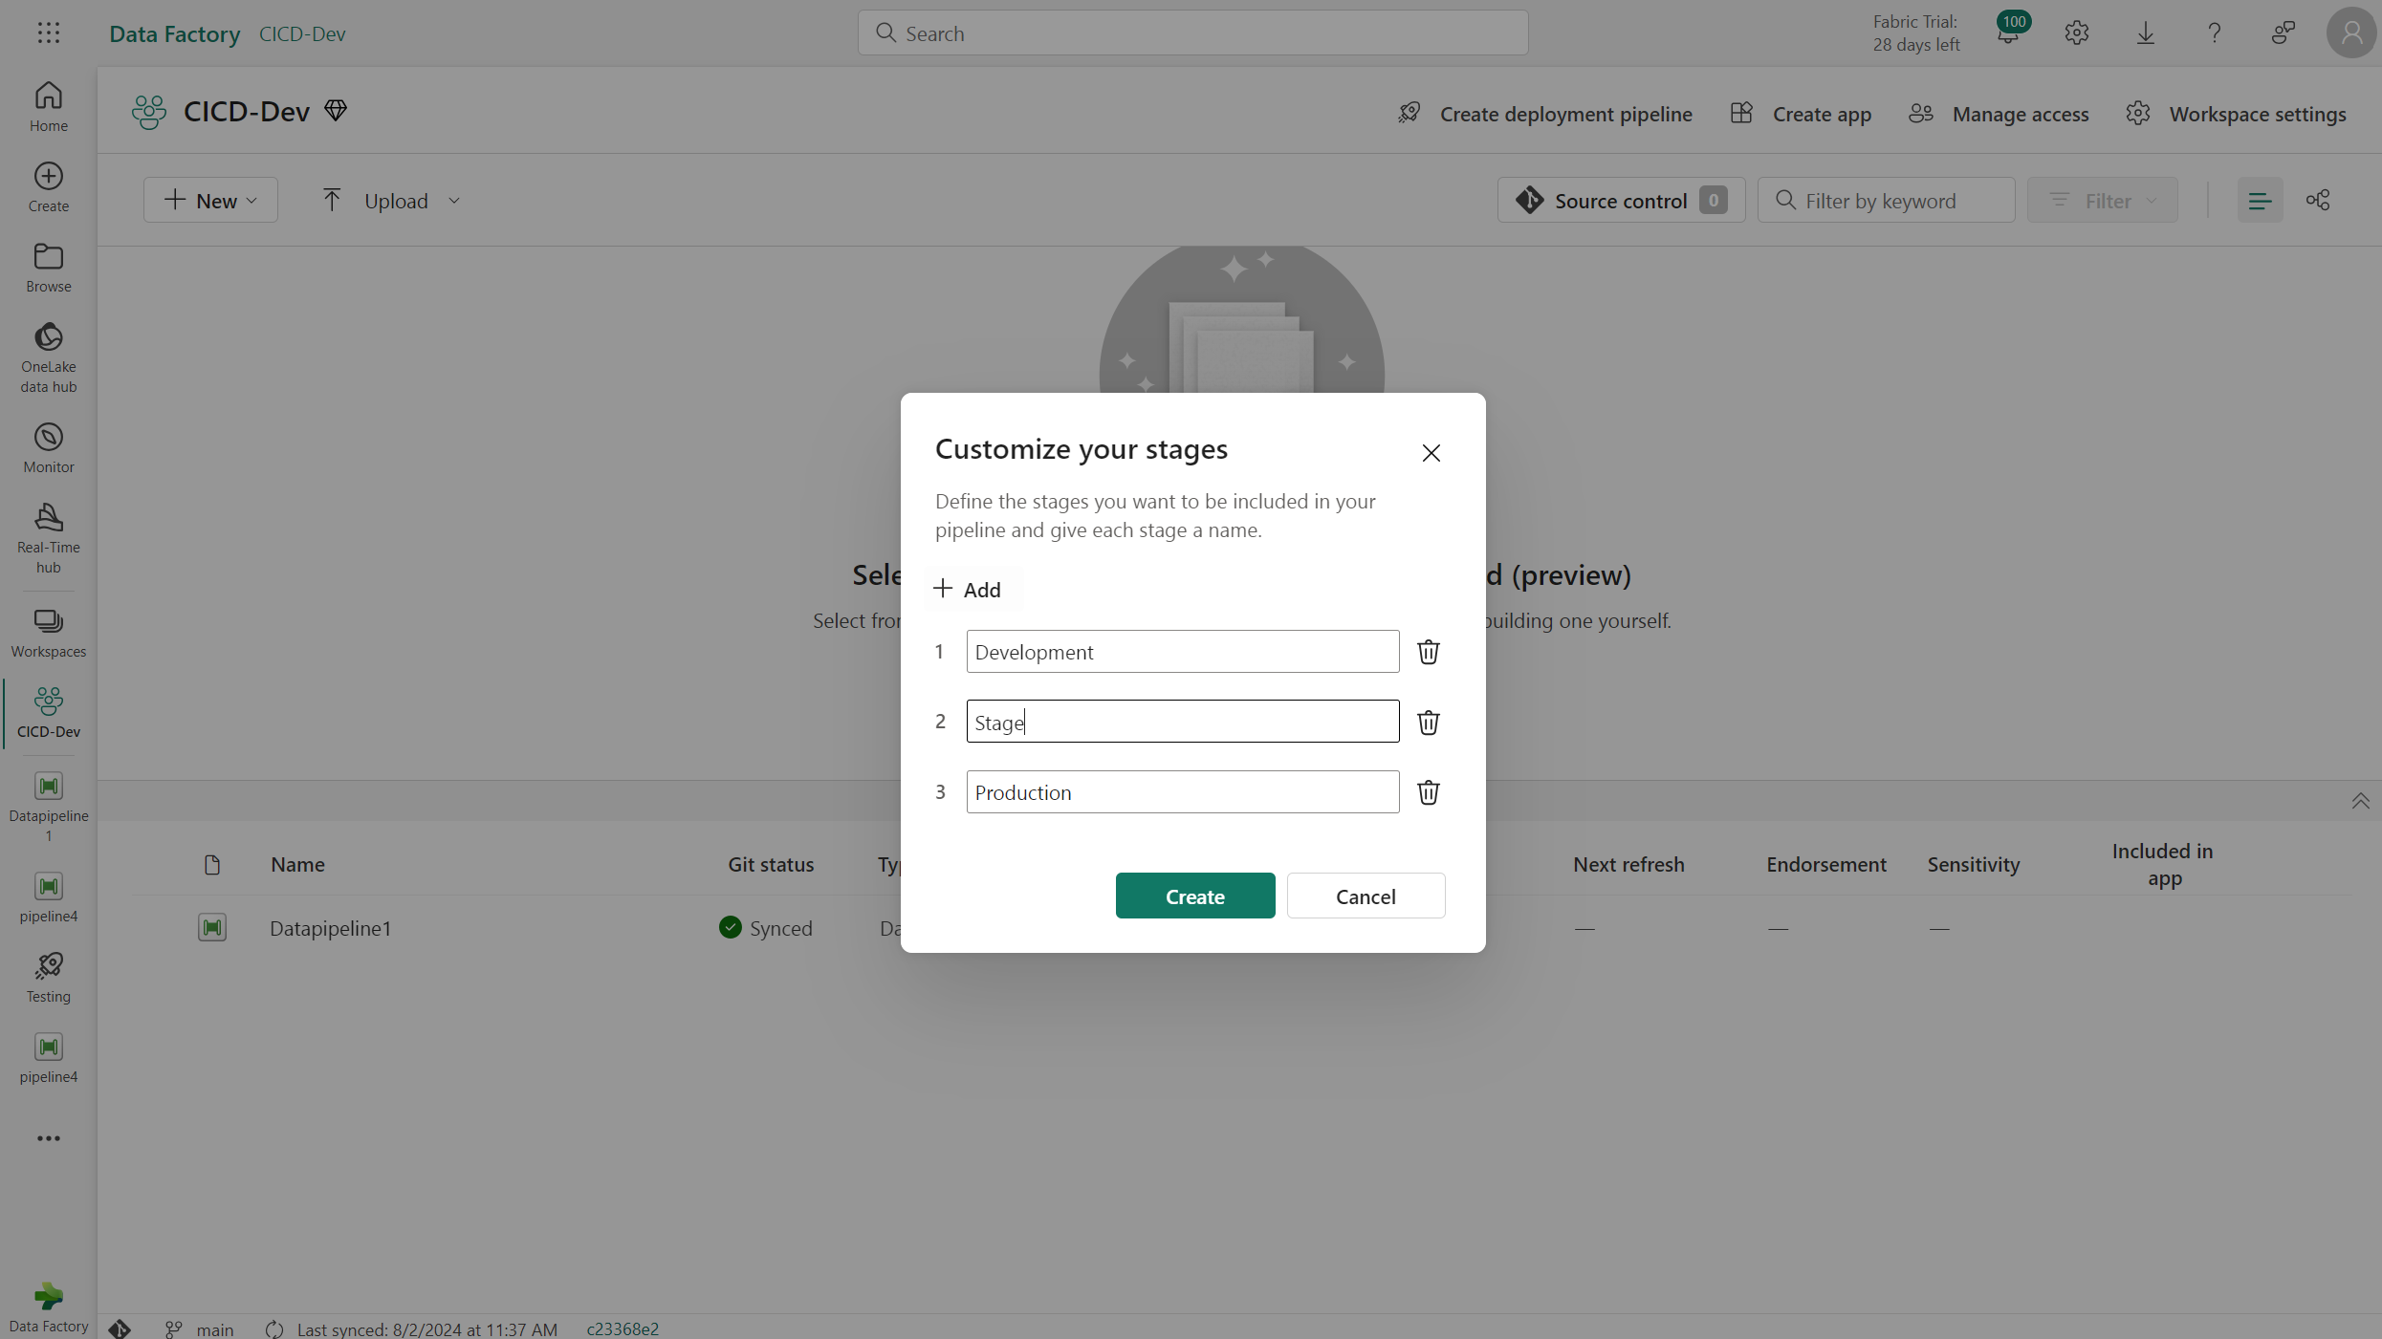Click the Cancel button in dialog

click(x=1365, y=896)
